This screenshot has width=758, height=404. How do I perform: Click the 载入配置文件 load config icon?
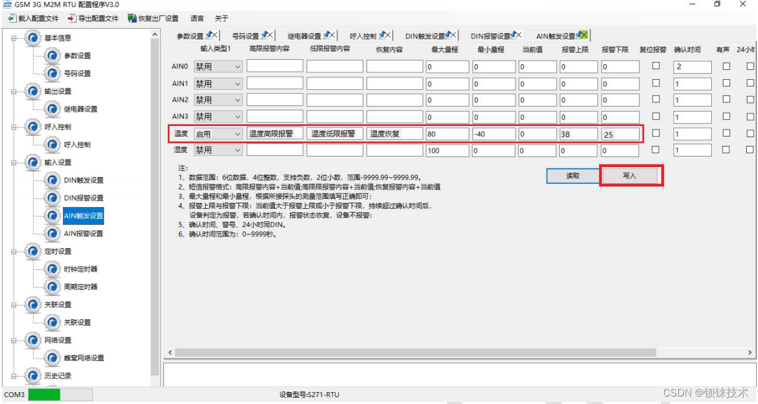point(11,19)
